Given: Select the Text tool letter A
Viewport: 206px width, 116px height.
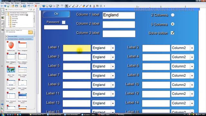Looking at the screenshot, I should pyautogui.click(x=94, y=6).
